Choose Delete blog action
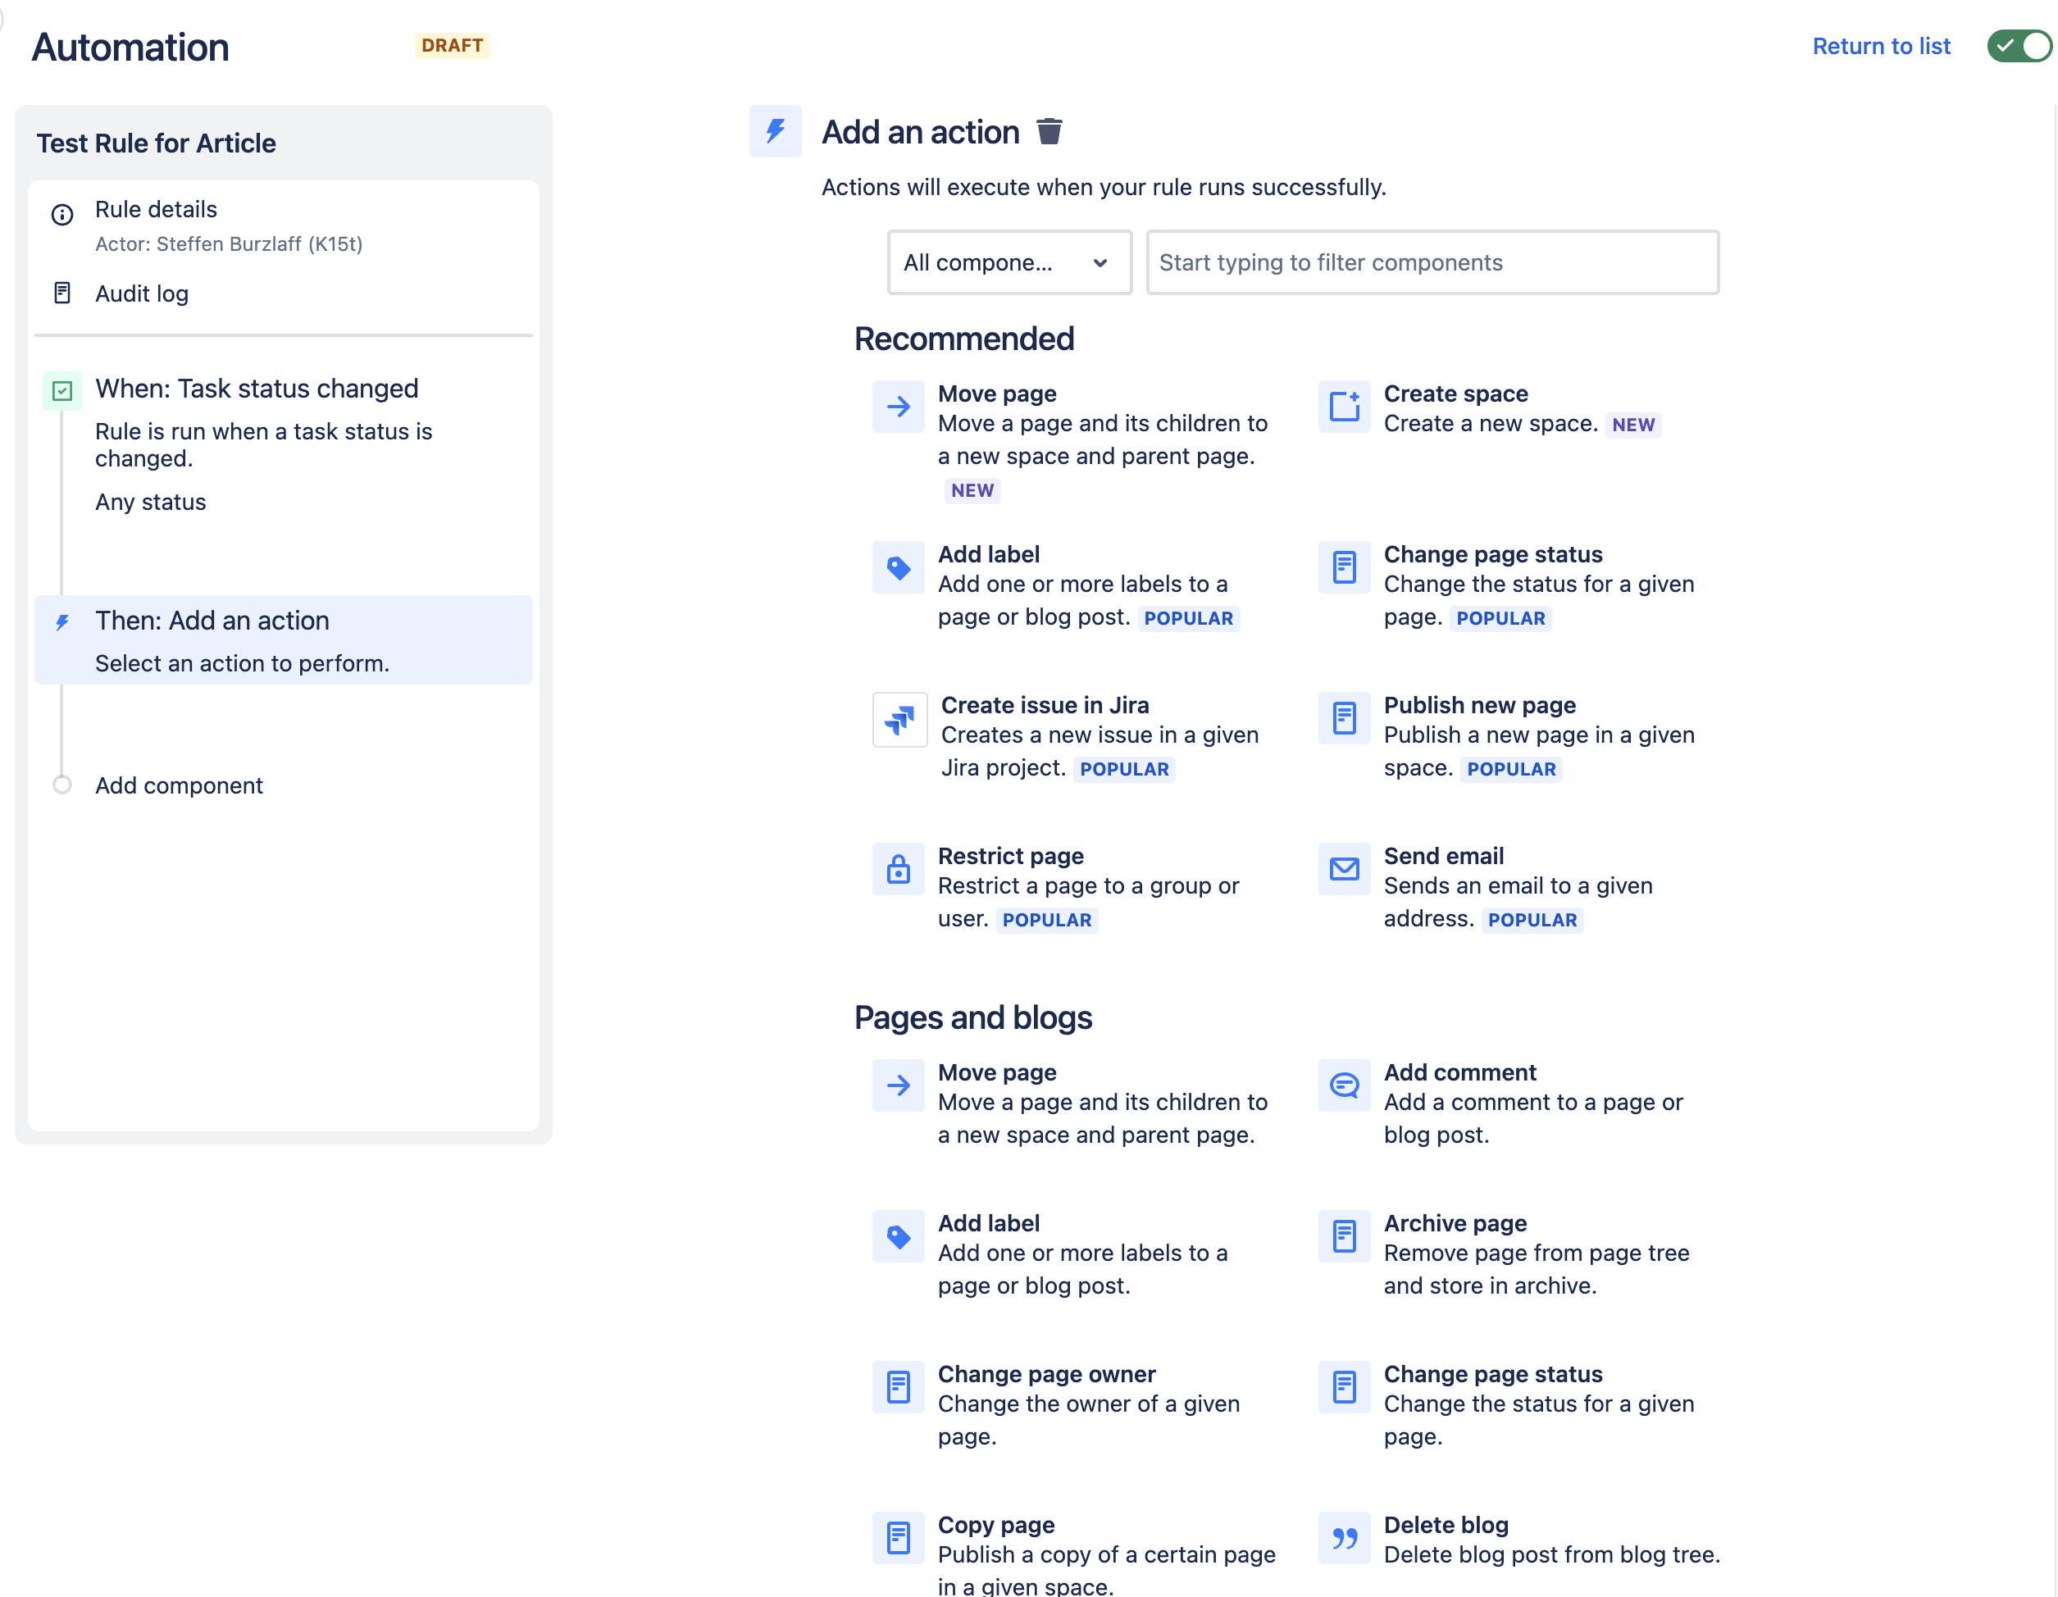2058x1597 pixels. (x=1521, y=1540)
